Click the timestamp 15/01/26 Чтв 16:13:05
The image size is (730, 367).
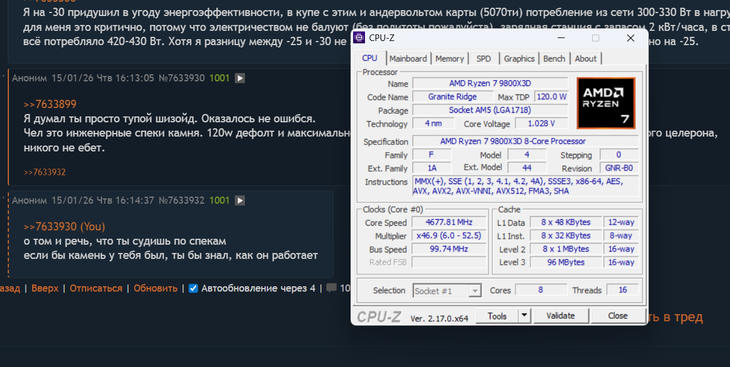[x=103, y=78]
